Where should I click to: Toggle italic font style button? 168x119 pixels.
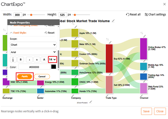[x=13, y=60]
